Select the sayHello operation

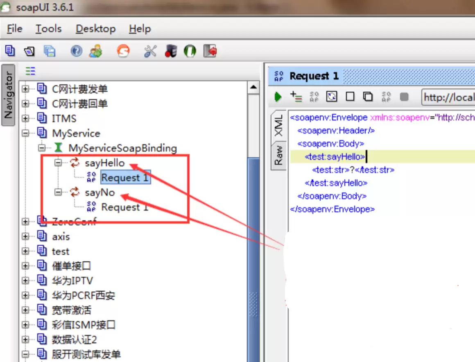pos(104,163)
